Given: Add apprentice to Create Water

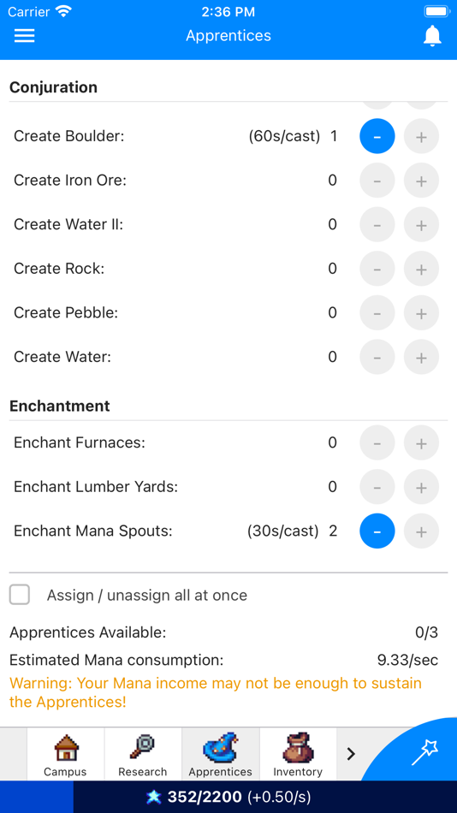Looking at the screenshot, I should 421,357.
